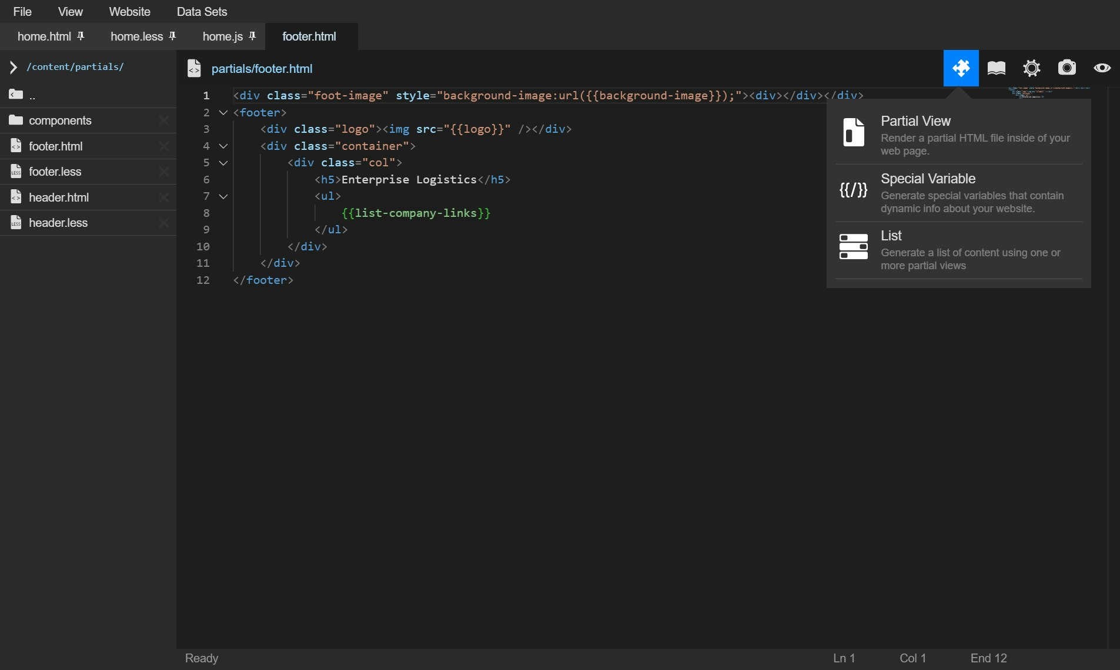The width and height of the screenshot is (1120, 670).
Task: Open the documentation book icon
Action: tap(997, 68)
